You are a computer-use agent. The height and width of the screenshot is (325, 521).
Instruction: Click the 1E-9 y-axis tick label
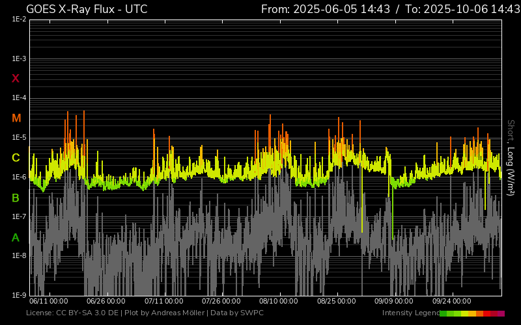[x=19, y=295]
